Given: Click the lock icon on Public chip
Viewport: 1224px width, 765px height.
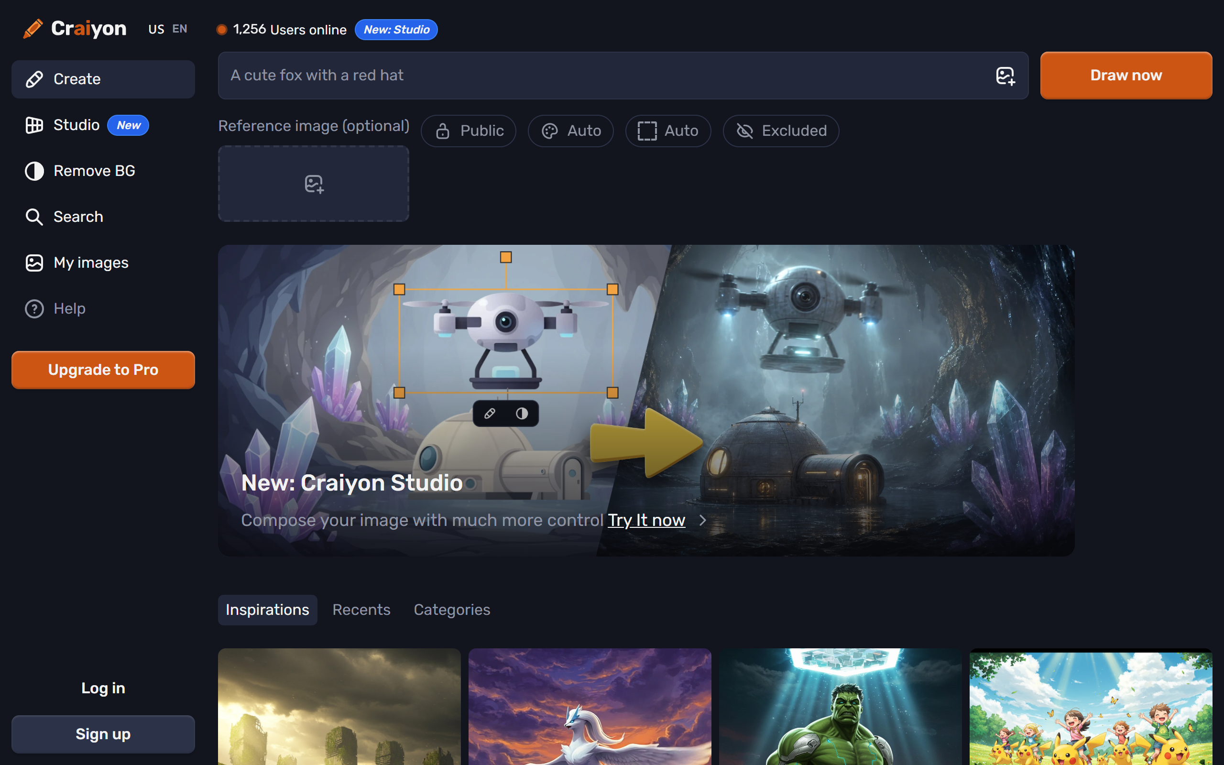Looking at the screenshot, I should point(443,131).
